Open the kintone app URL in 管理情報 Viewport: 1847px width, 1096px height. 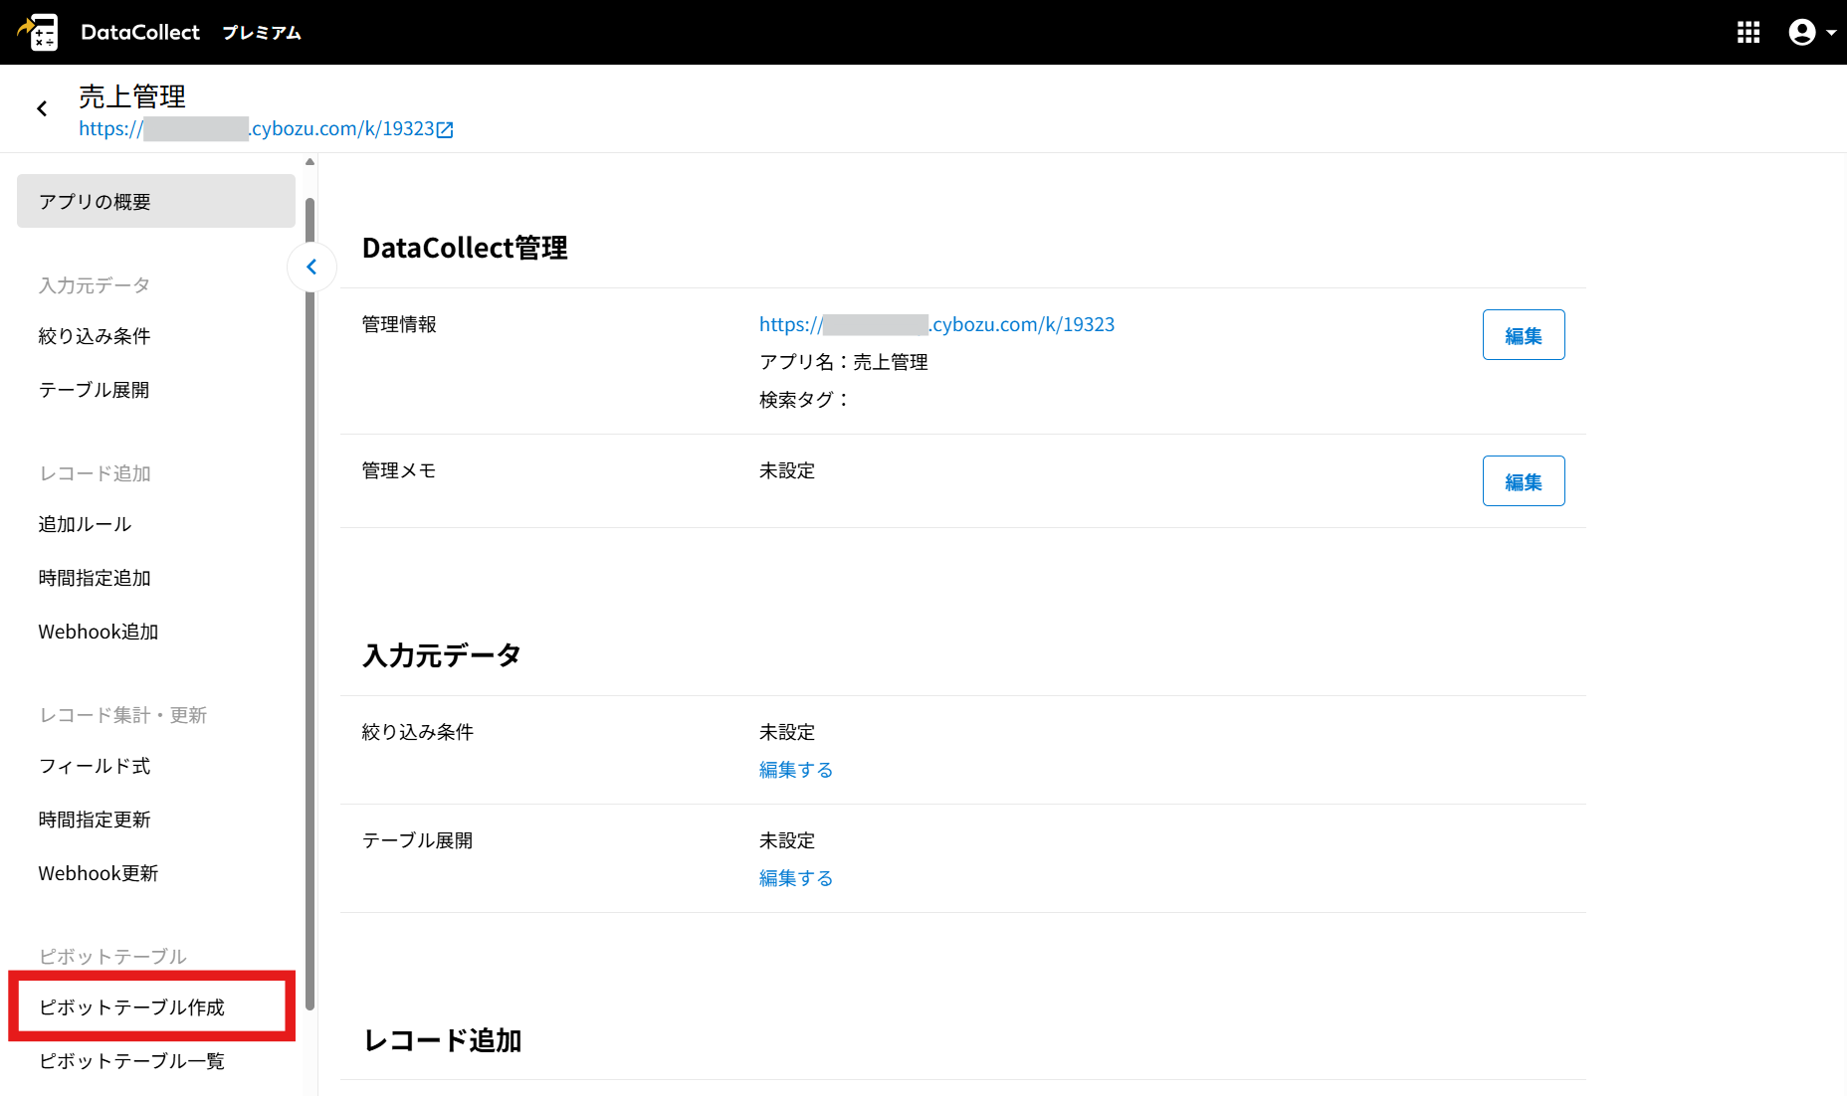click(x=935, y=324)
